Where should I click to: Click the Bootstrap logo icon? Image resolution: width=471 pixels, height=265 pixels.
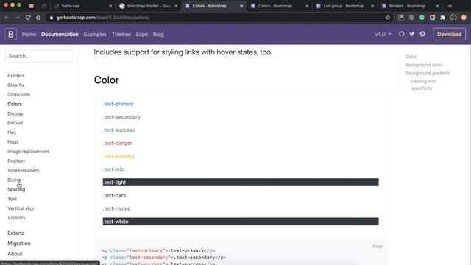click(11, 35)
